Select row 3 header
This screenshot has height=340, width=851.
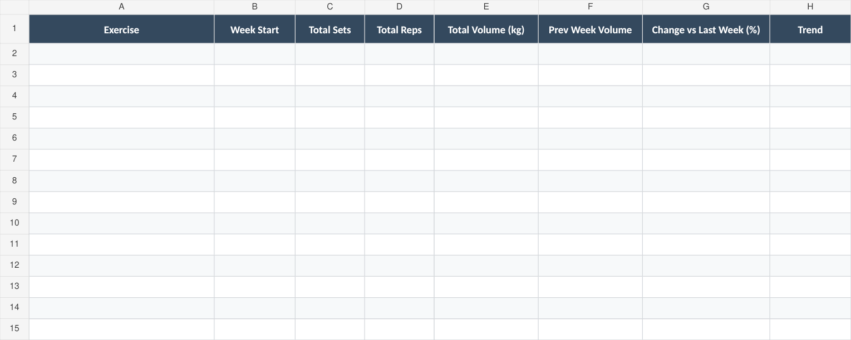[x=14, y=75]
